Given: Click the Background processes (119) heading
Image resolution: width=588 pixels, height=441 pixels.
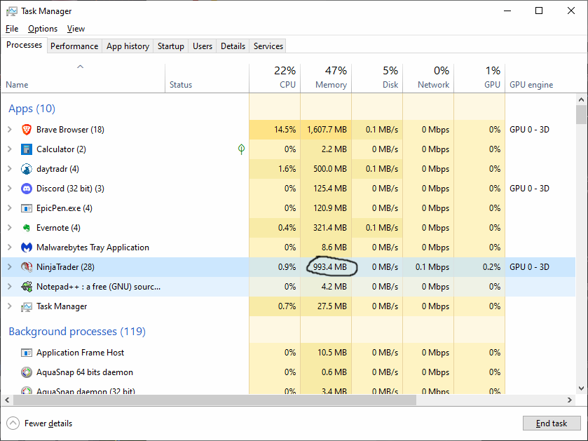Looking at the screenshot, I should 77,332.
